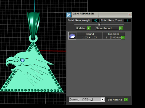Click the 1.03 X 1.03 size cell

tap(89, 37)
